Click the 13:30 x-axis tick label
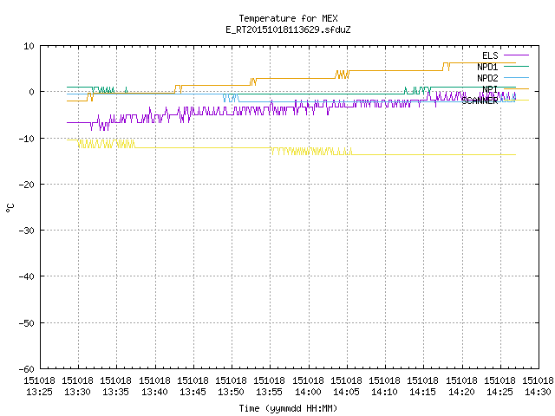Screen dimensions: 555x416 pos(77,392)
